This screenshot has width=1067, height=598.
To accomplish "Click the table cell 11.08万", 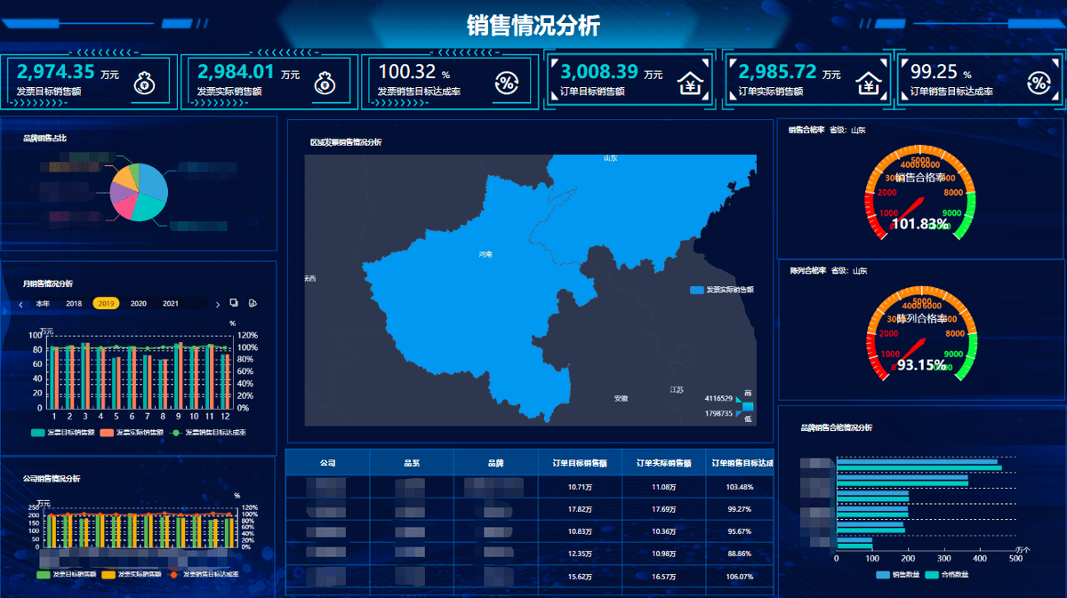I will click(663, 487).
